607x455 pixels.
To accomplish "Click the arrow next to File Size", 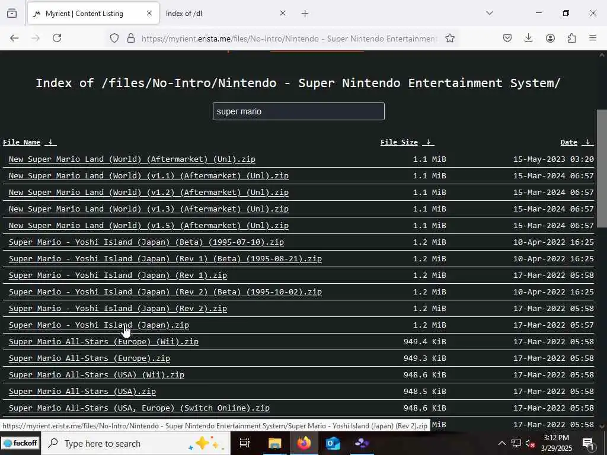I will [x=428, y=142].
